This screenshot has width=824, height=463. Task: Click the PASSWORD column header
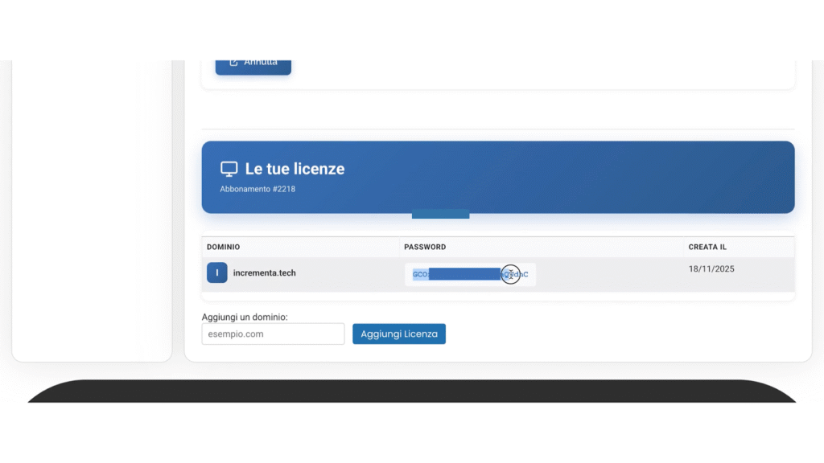[x=424, y=247]
